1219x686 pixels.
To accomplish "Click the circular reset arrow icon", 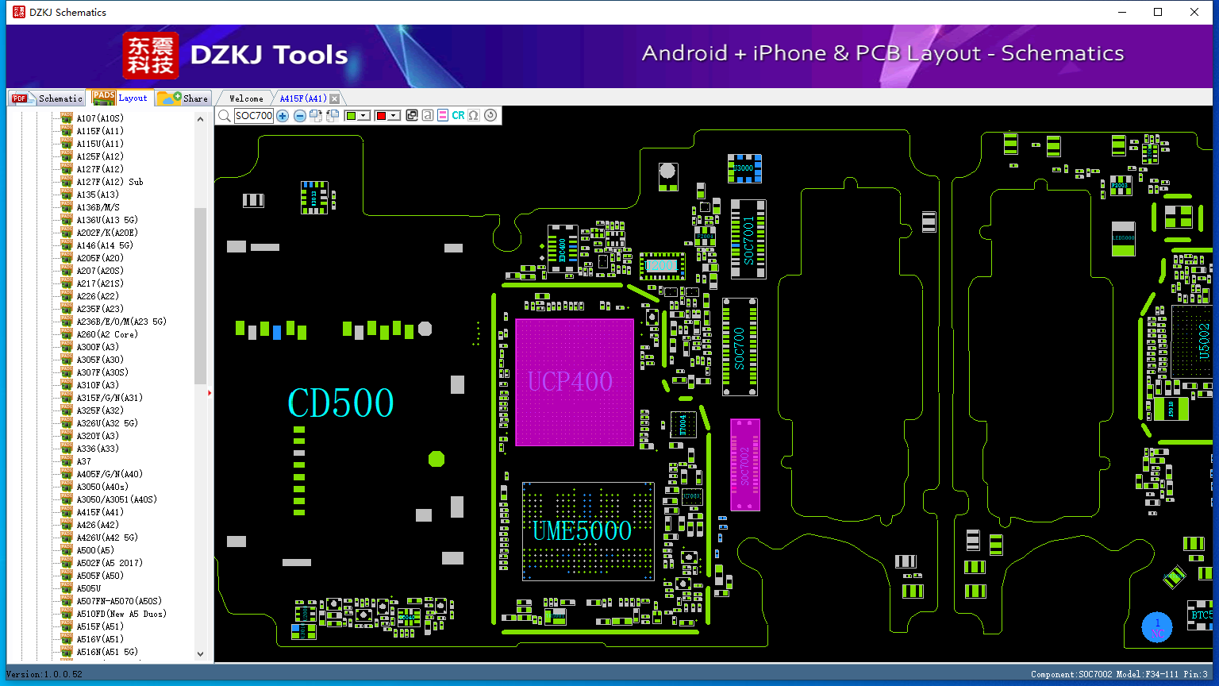I will (490, 116).
